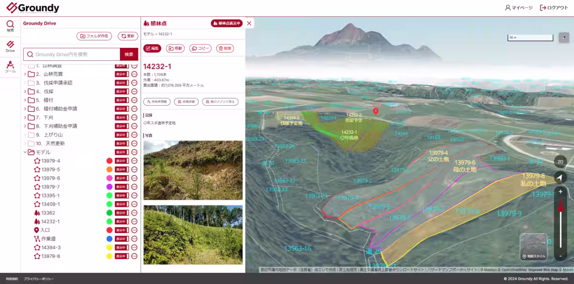Switch map to 2D view
The height and width of the screenshot is (284, 574).
[x=560, y=162]
